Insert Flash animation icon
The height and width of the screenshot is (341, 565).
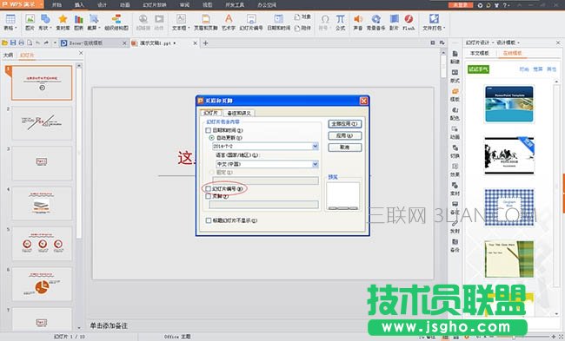(409, 19)
